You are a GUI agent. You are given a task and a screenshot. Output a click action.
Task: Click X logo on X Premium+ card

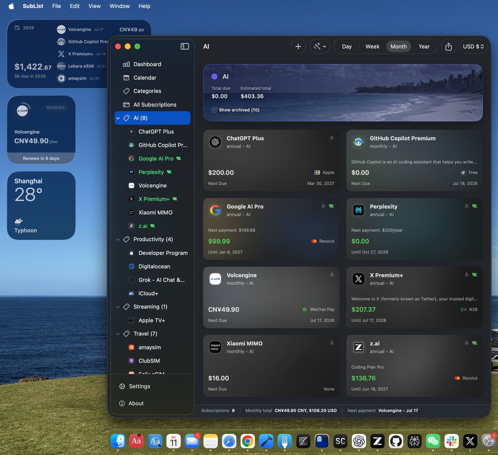point(358,279)
